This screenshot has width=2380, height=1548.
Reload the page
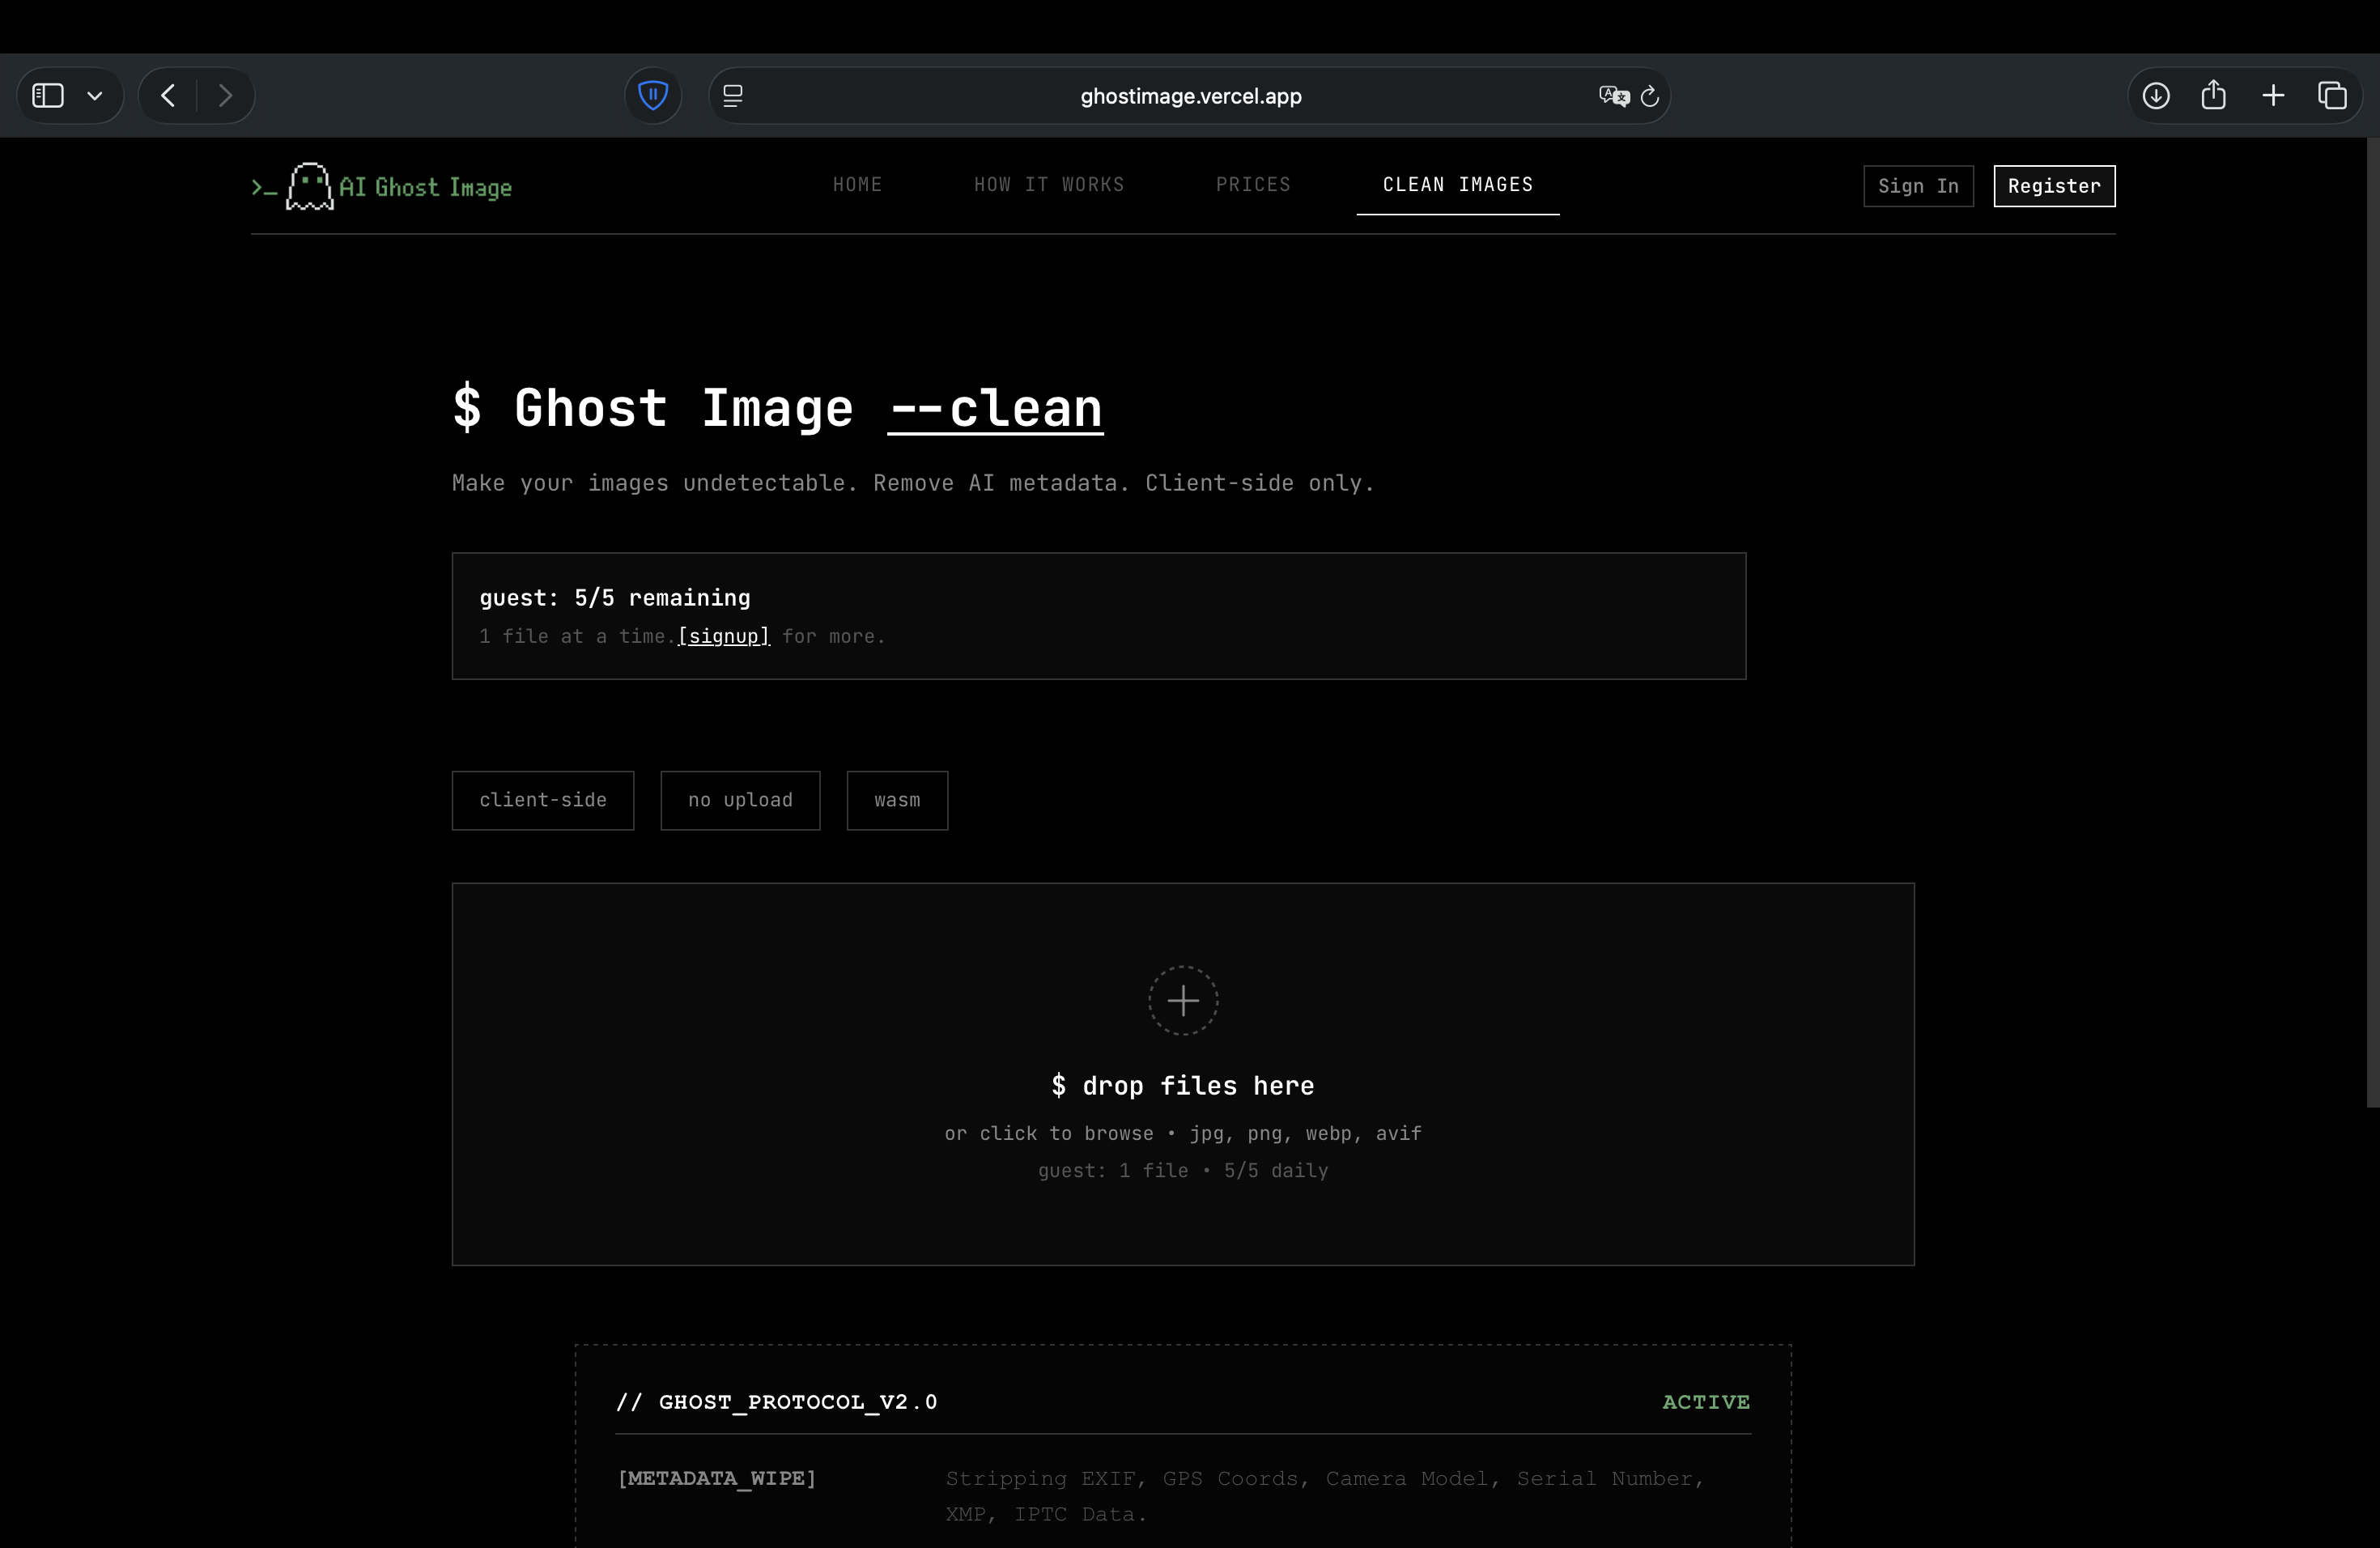[1650, 95]
